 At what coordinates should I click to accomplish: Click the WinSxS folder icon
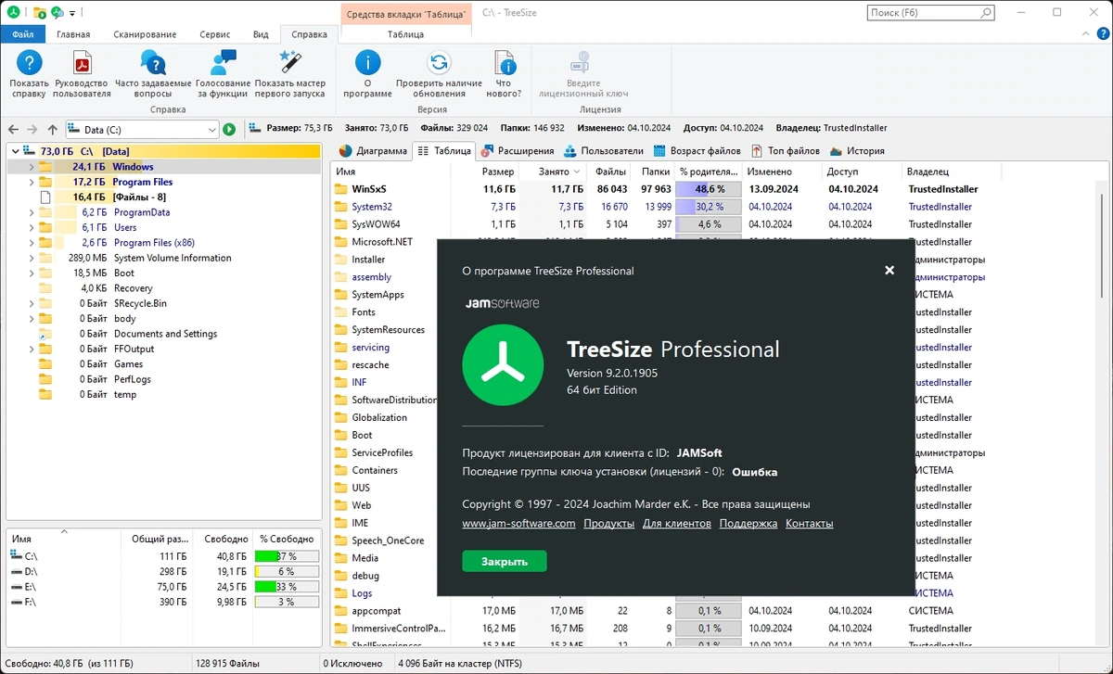(340, 189)
